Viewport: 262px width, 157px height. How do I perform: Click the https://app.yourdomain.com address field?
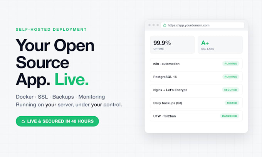[202, 25]
